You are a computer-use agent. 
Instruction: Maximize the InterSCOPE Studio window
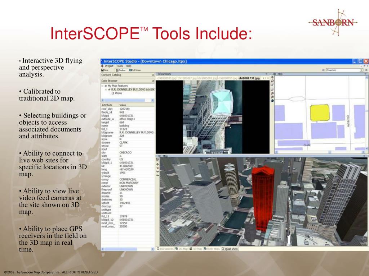coord(360,61)
